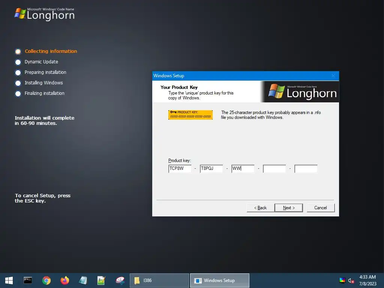Viewport: 384px width, 288px height.
Task: Click the colorful display tray icon
Action: coord(342,280)
